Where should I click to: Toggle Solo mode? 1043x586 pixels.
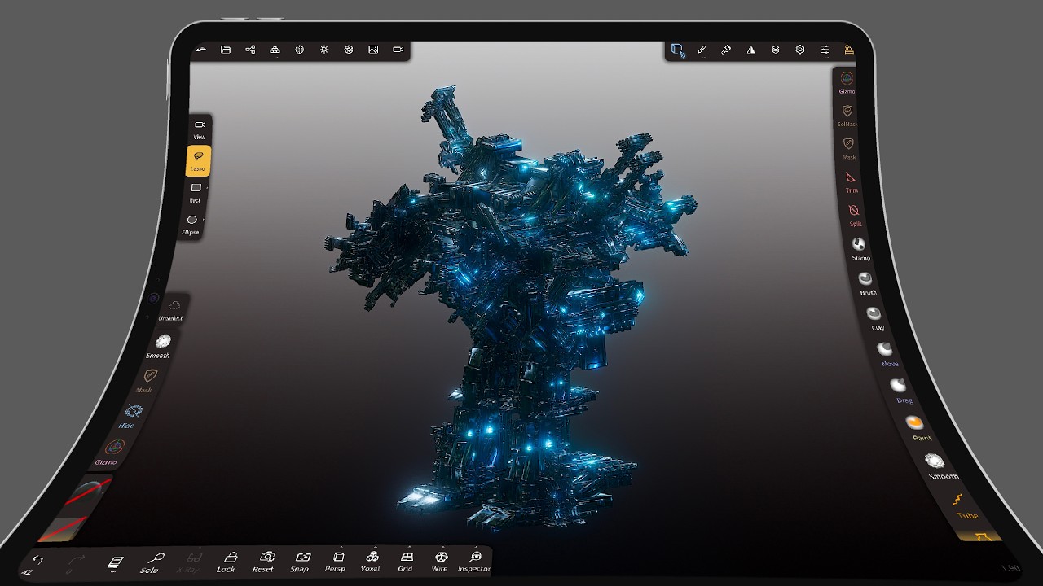153,562
